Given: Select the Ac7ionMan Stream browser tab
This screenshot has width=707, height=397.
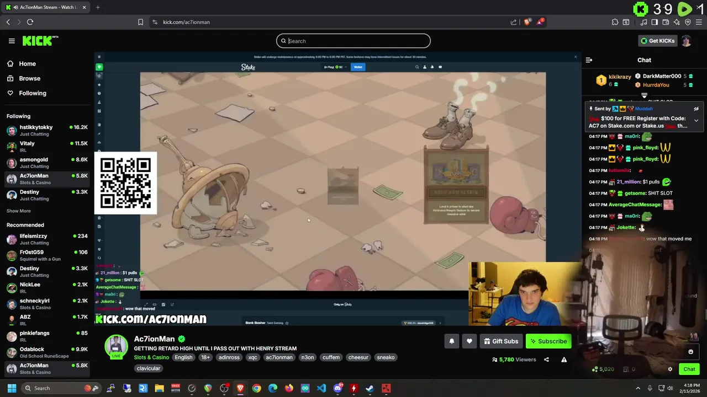Looking at the screenshot, I should coord(46,7).
